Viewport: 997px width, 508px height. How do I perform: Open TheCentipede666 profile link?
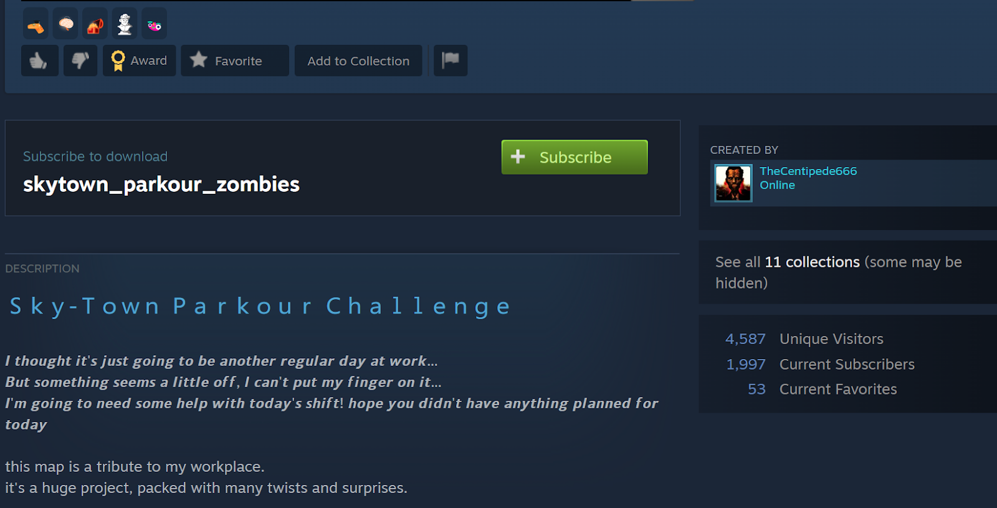[808, 171]
